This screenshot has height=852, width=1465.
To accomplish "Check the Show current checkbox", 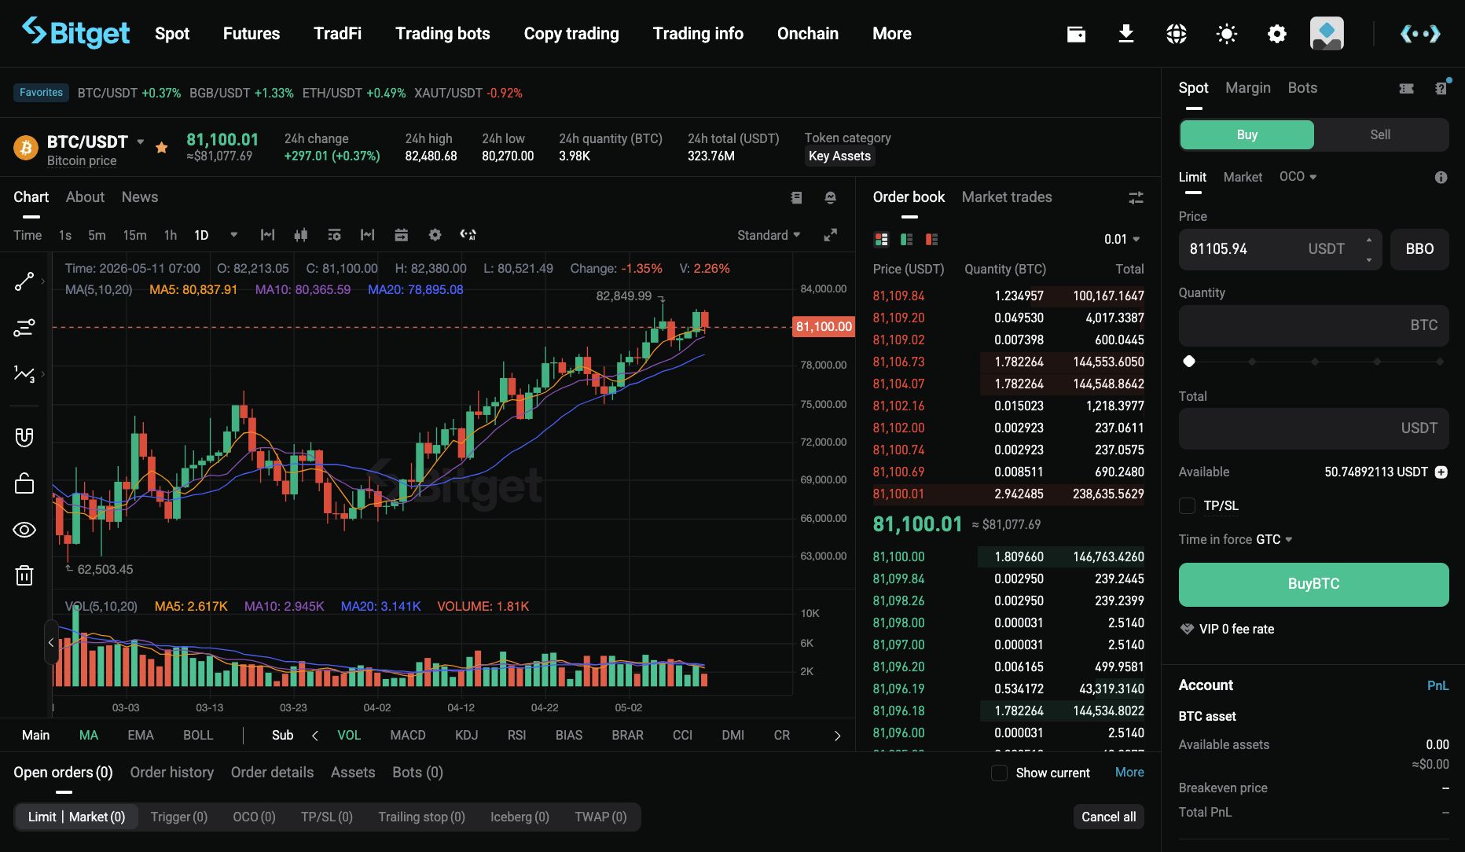I will tap(999, 773).
